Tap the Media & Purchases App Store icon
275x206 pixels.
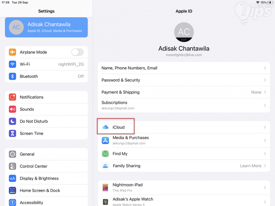pyautogui.click(x=105, y=140)
